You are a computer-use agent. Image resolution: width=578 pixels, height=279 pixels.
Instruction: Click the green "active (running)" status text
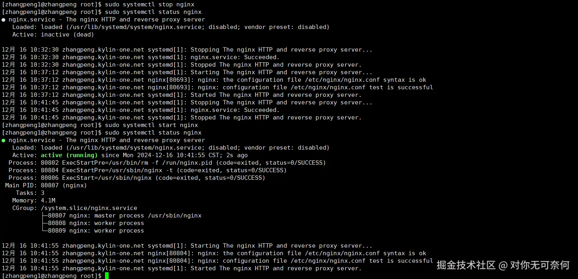[69, 155]
